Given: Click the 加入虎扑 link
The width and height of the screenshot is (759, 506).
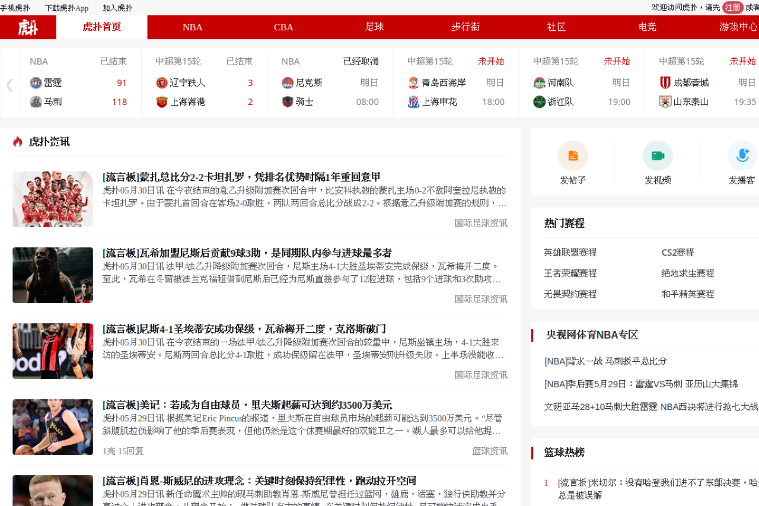Looking at the screenshot, I should pos(117,8).
